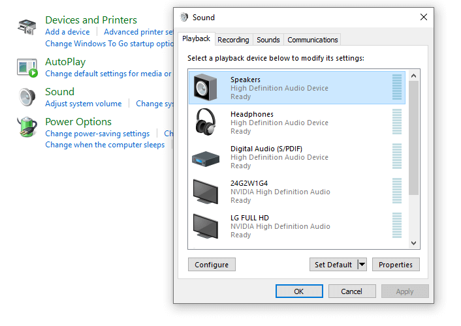This screenshot has width=461, height=326.
Task: Switch to the Recording tab
Action: tap(233, 40)
